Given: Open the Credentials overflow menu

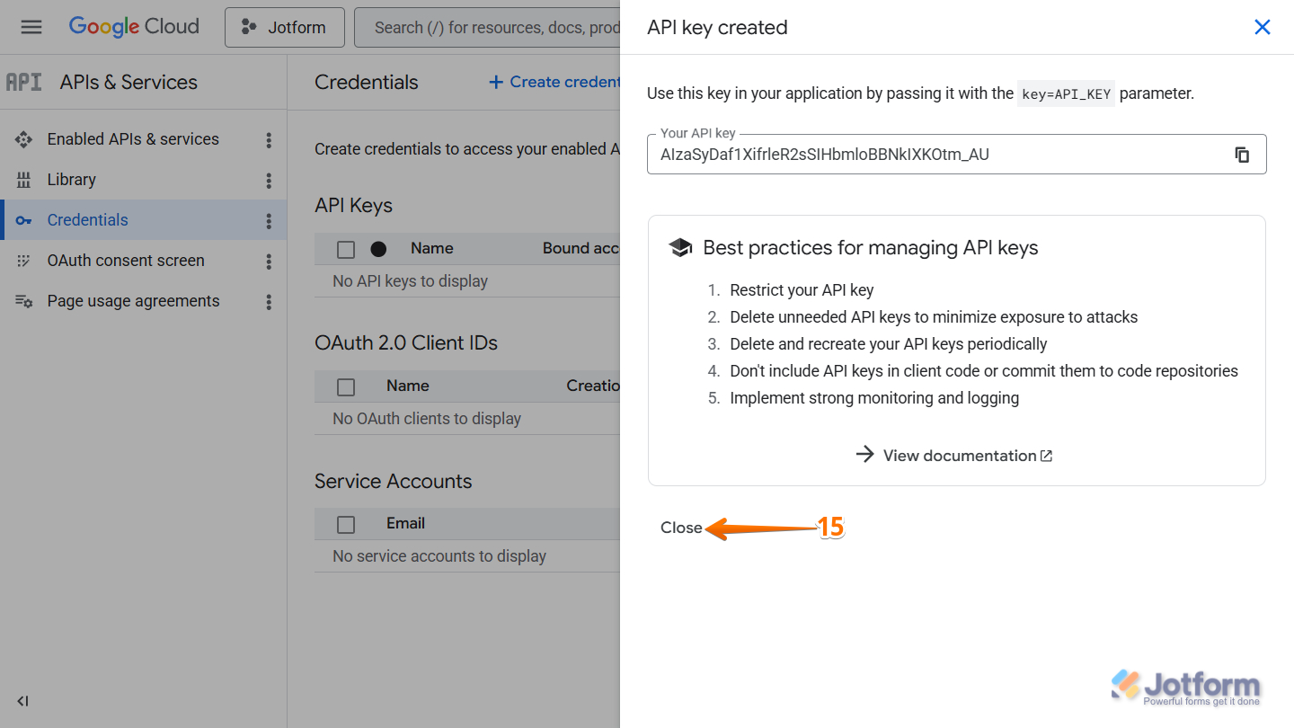Looking at the screenshot, I should 268,220.
